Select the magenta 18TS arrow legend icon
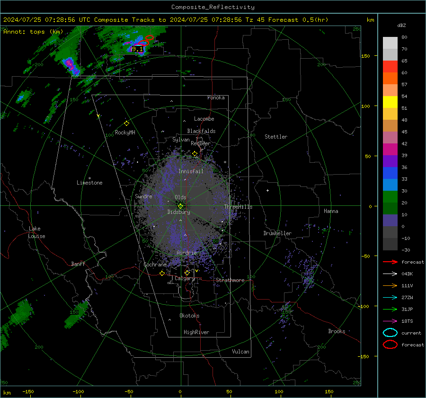 tap(390, 321)
